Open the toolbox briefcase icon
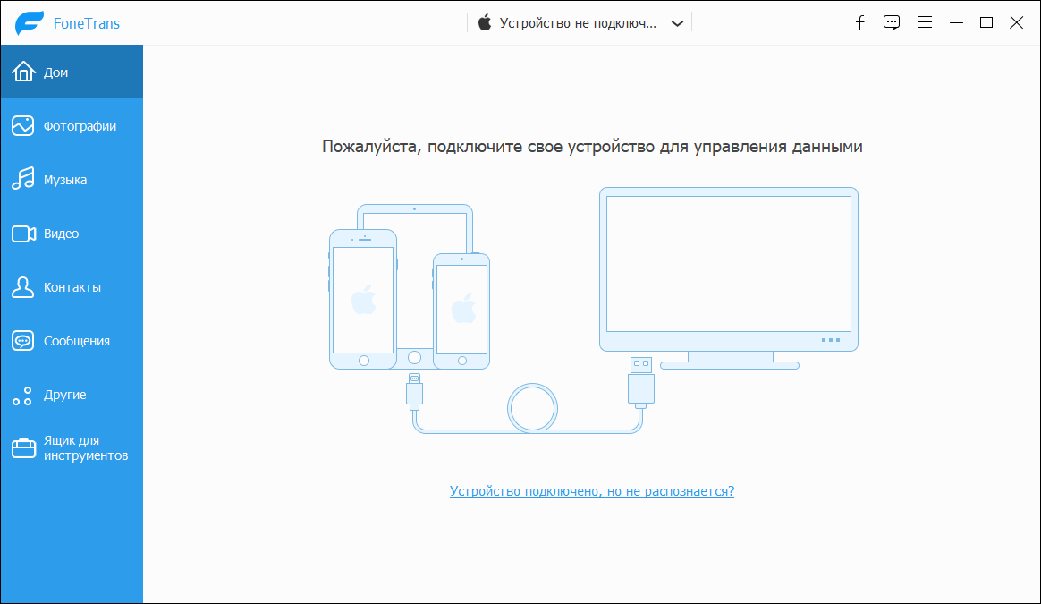Viewport: 1041px width, 604px height. (x=22, y=448)
